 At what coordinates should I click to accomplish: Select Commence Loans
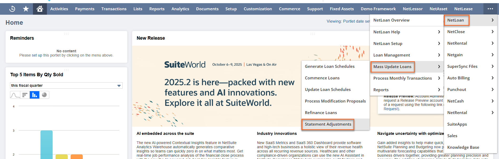336,78
